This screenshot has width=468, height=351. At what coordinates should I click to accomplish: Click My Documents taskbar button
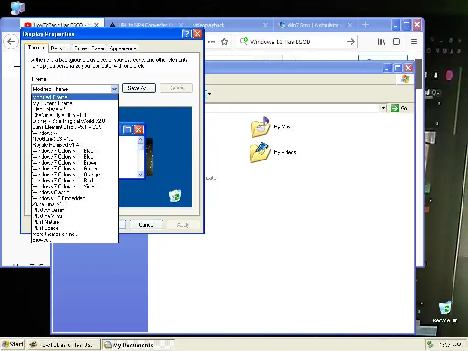click(x=138, y=345)
